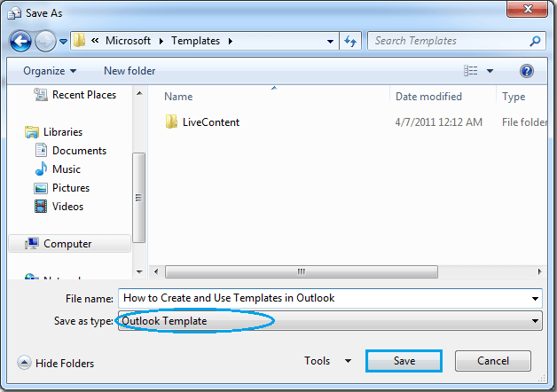Screen dimensions: 557x392
Task: Click the 4/7/2011 12:12 AM date cell
Action: (439, 122)
